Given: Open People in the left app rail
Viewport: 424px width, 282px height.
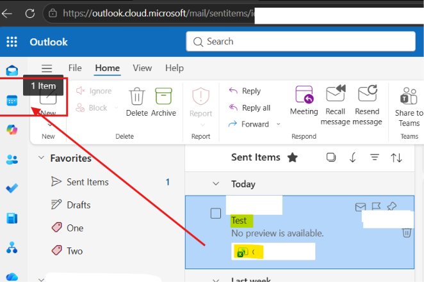Looking at the screenshot, I should [x=12, y=159].
